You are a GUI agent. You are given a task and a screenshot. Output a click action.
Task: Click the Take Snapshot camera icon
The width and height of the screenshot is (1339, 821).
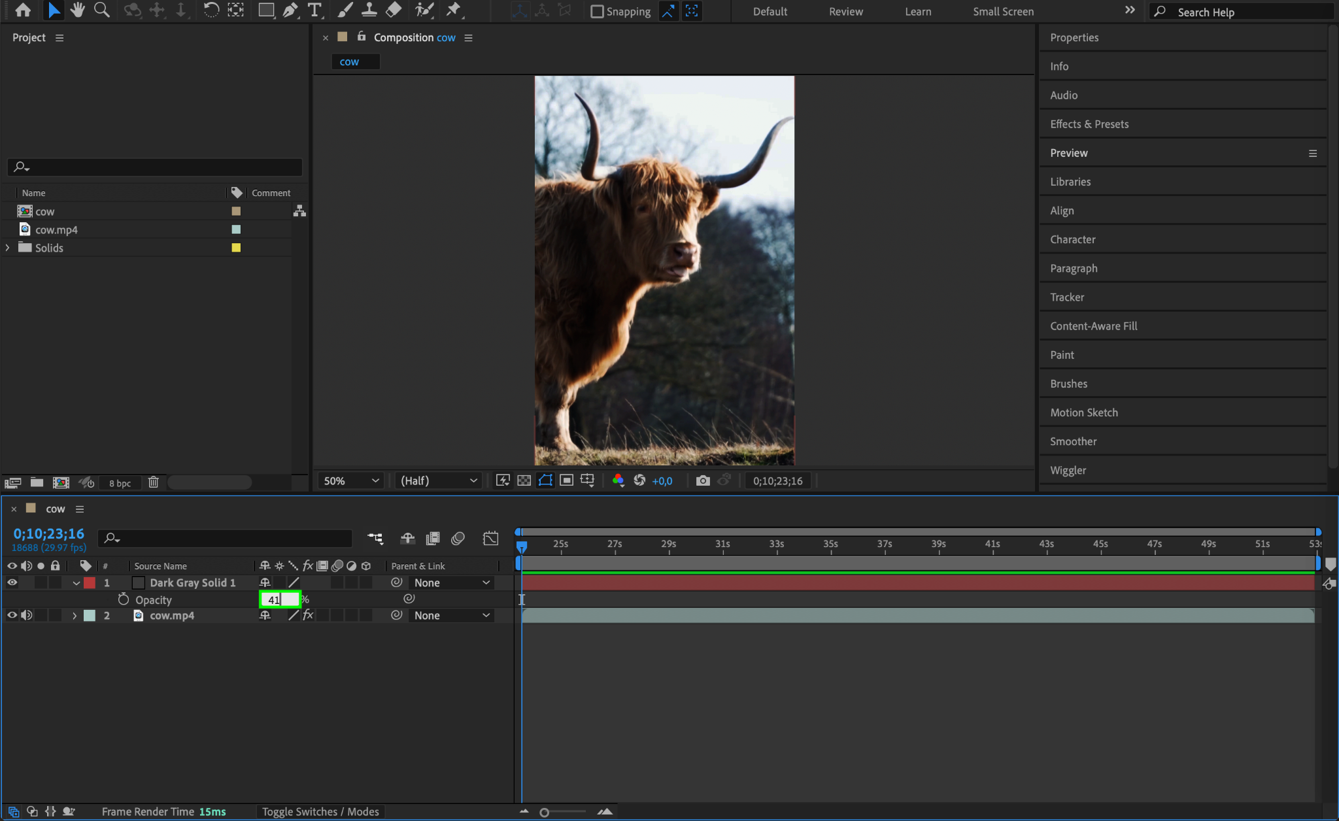(x=703, y=480)
